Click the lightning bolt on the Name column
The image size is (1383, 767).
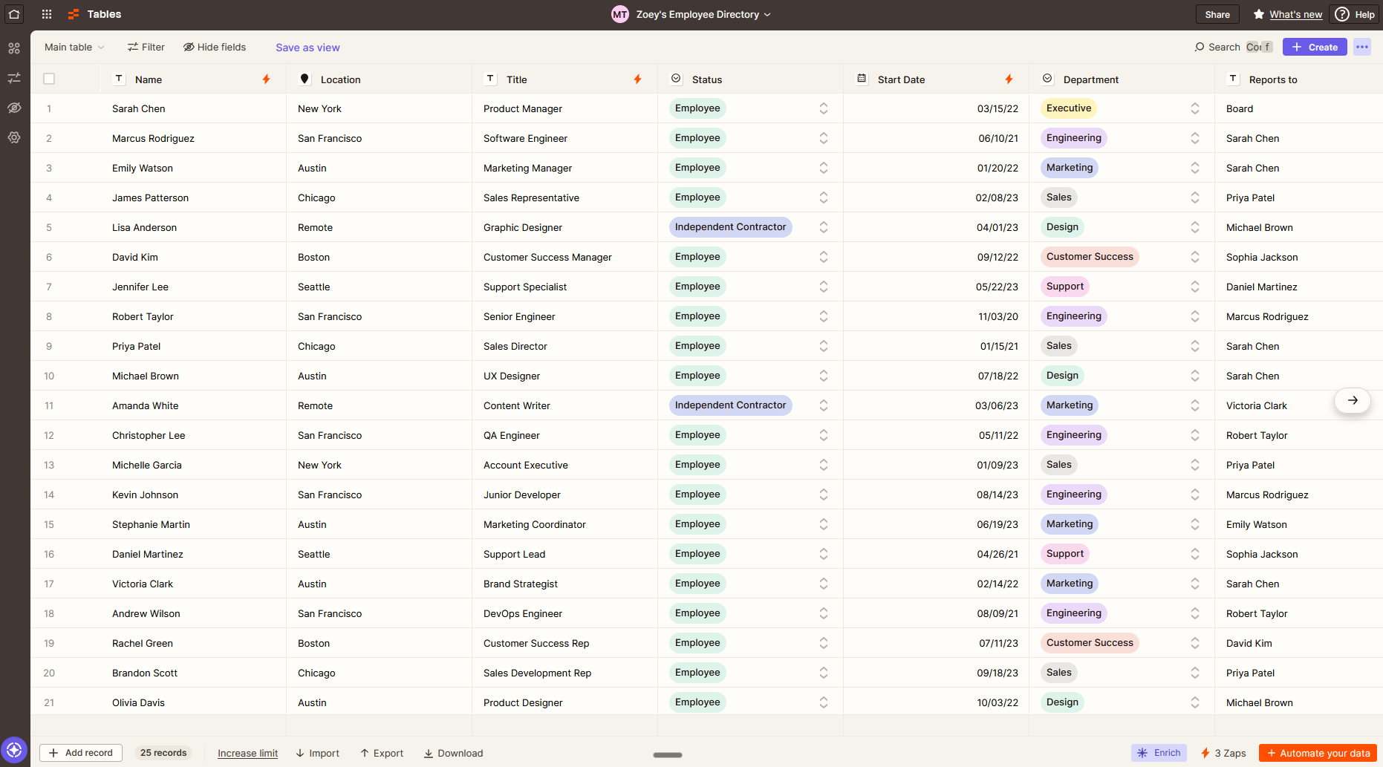pos(266,79)
